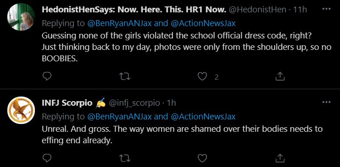
Task: Open HedonistHen's profile picture
Action: (x=21, y=17)
